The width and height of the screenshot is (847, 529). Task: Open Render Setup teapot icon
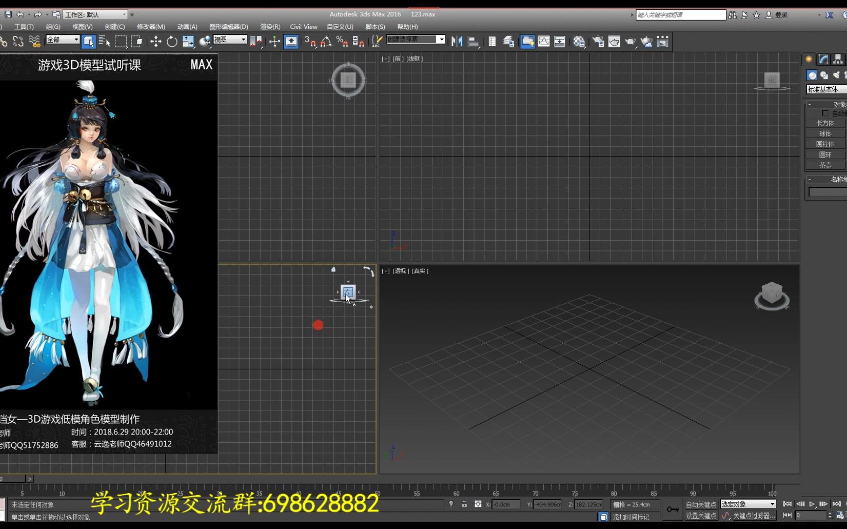click(598, 42)
